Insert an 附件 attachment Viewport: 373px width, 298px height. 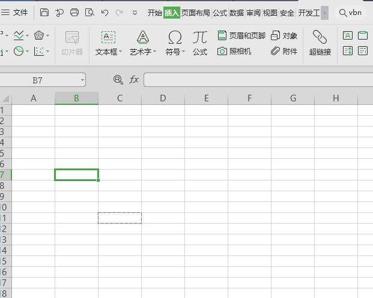[284, 51]
